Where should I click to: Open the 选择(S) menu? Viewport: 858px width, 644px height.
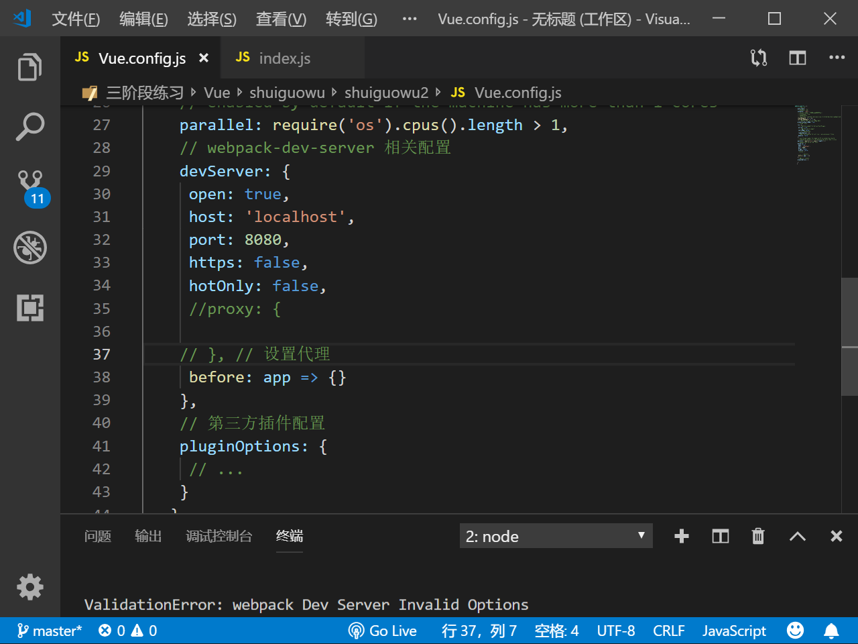212,19
